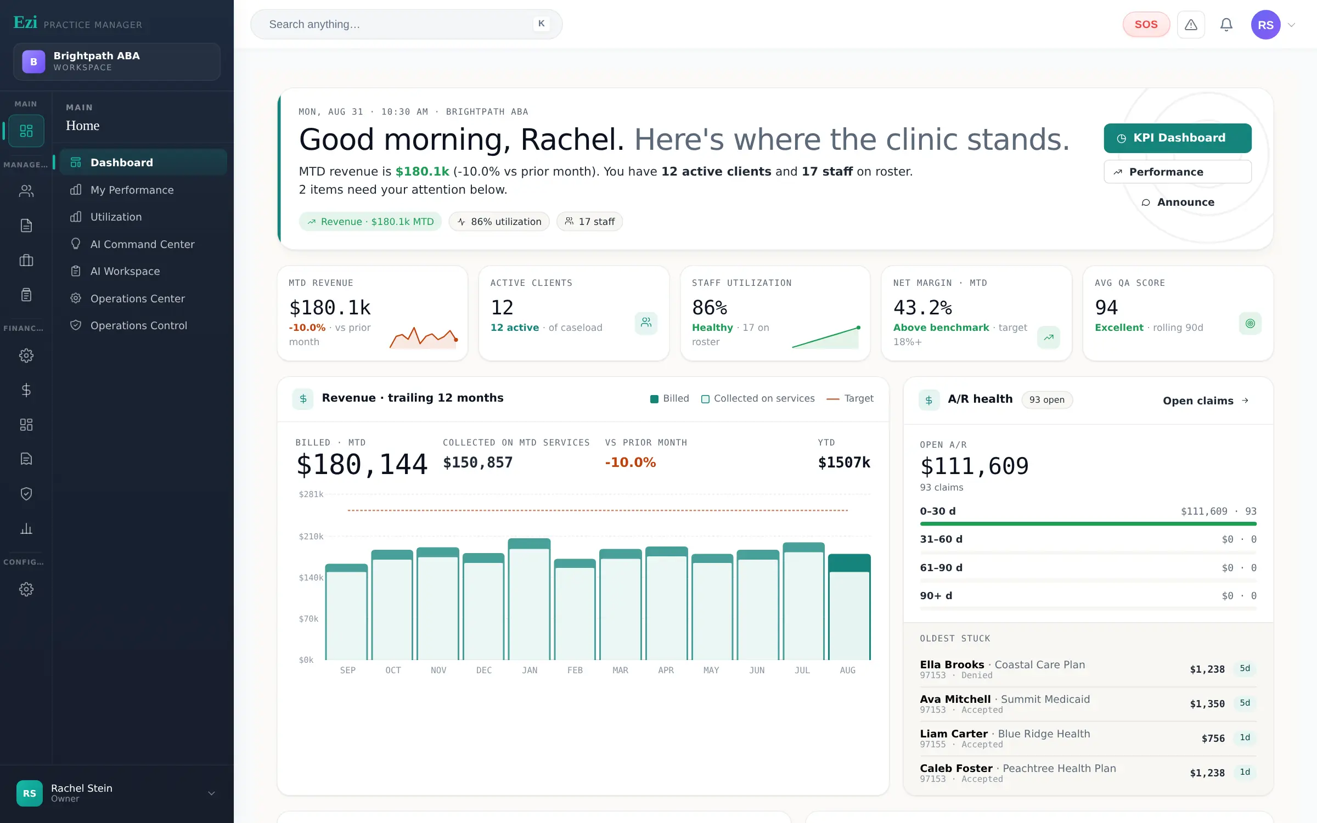The height and width of the screenshot is (823, 1317).
Task: Open the dollar sign icon in rail
Action: [26, 390]
